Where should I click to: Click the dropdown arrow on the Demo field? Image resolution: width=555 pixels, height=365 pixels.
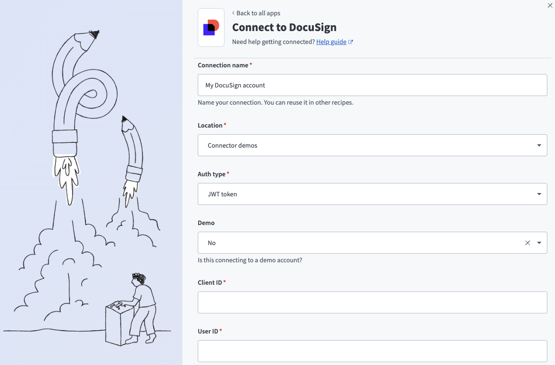(x=539, y=243)
